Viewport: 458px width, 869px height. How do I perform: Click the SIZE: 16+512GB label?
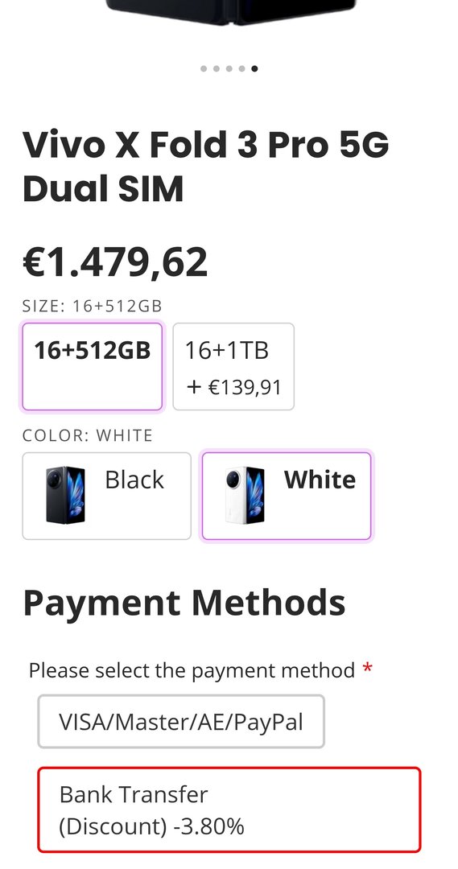[x=92, y=306]
